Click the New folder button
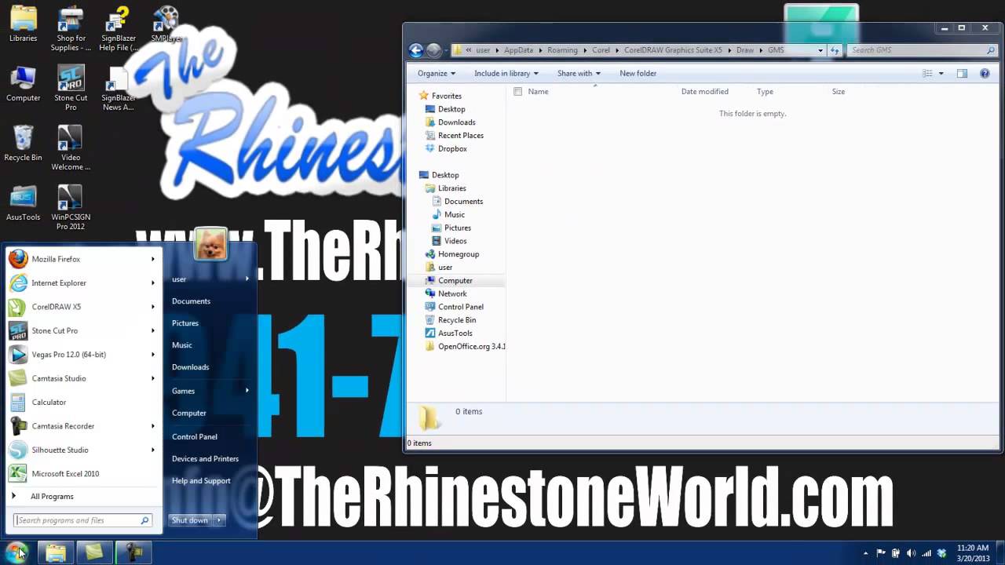Image resolution: width=1005 pixels, height=565 pixels. coord(638,73)
